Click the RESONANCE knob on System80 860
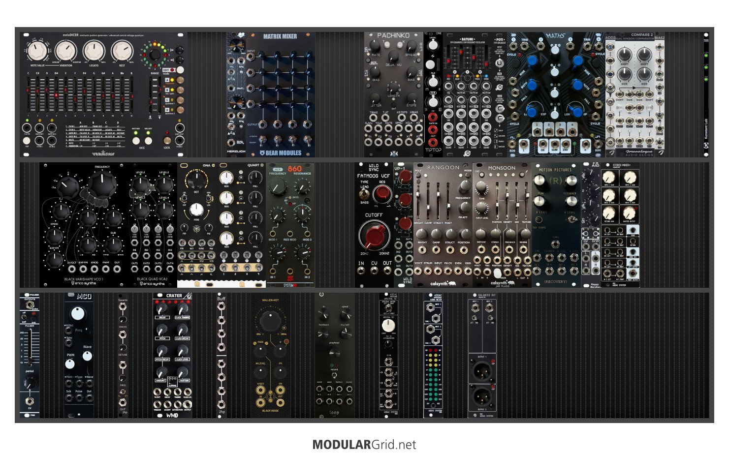Viewport: 729px width, 455px height. pyautogui.click(x=302, y=186)
